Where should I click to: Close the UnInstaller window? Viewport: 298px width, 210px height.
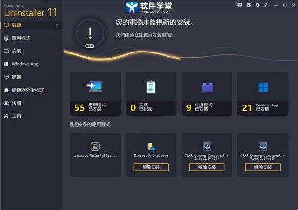coord(293,5)
